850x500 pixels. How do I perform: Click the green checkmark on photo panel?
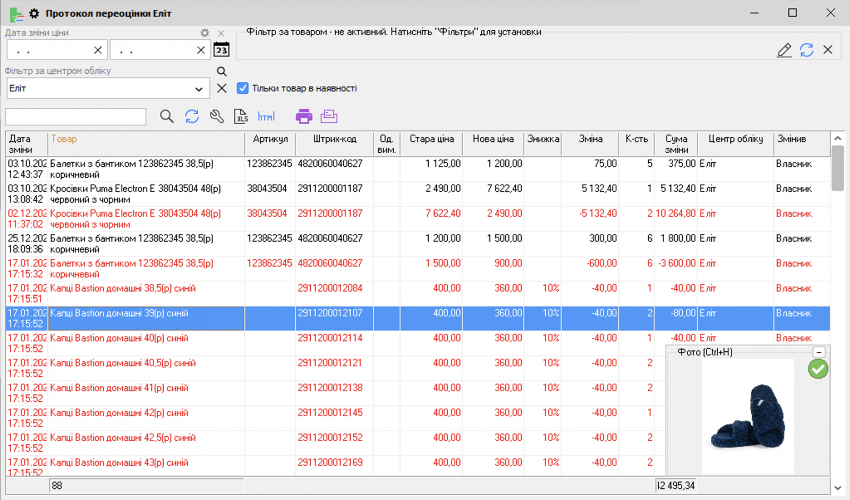click(818, 369)
